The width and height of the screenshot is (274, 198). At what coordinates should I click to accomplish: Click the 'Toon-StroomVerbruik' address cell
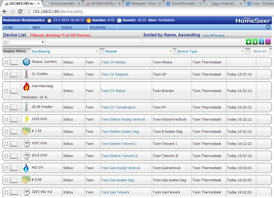[x=170, y=119]
